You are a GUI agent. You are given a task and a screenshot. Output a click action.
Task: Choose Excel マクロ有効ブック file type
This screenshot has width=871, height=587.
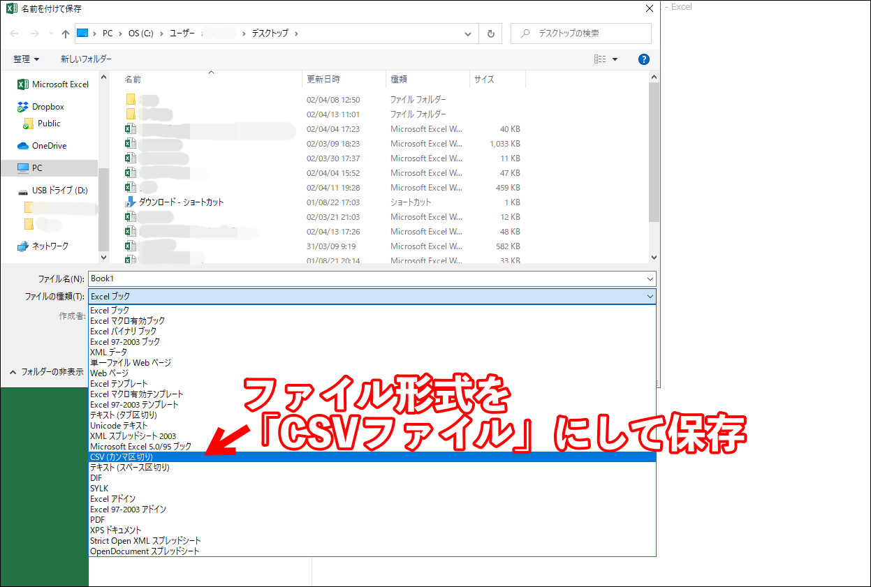click(x=372, y=321)
